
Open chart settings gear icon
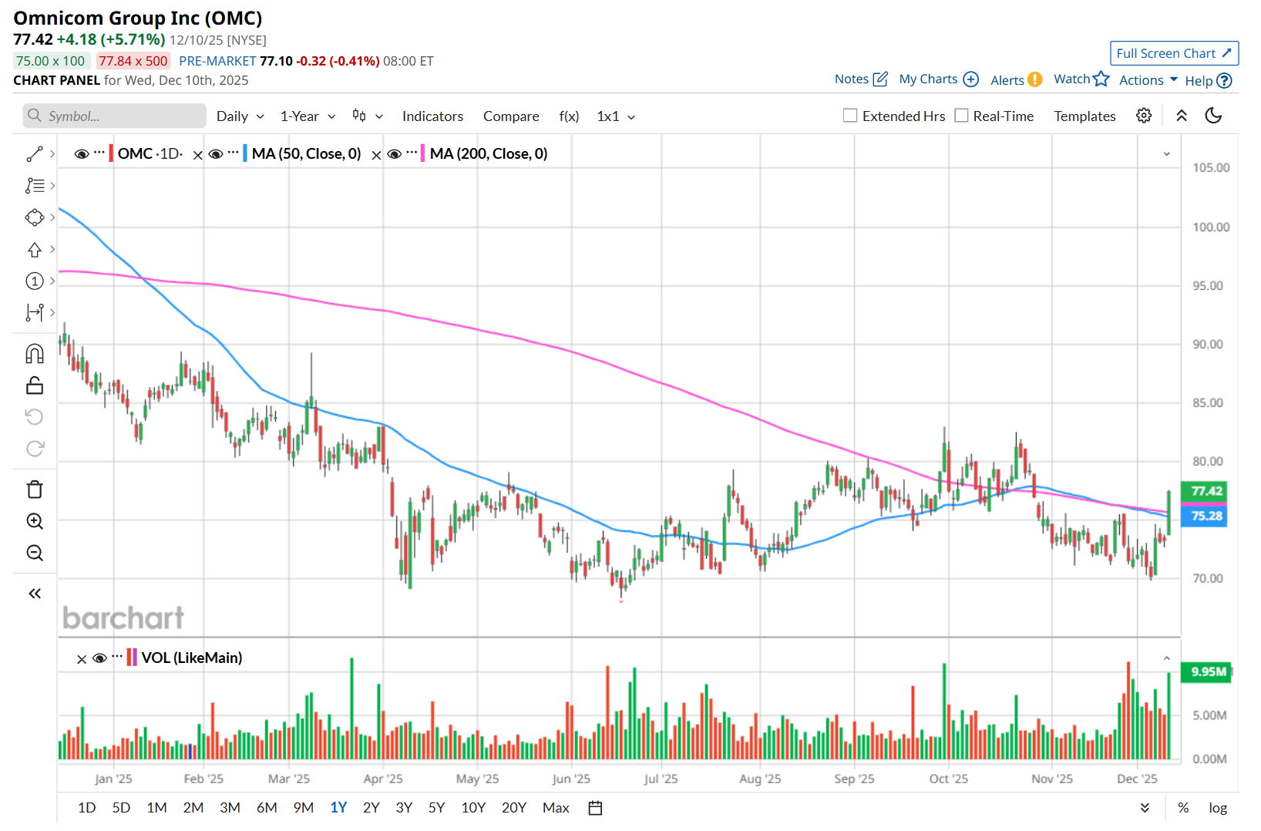pyautogui.click(x=1144, y=116)
